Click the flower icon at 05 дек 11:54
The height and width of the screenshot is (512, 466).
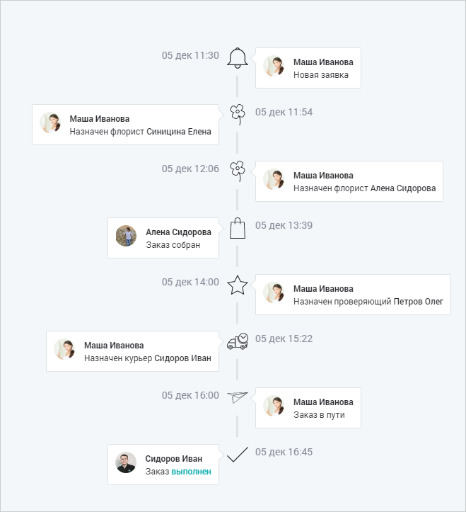click(x=238, y=113)
